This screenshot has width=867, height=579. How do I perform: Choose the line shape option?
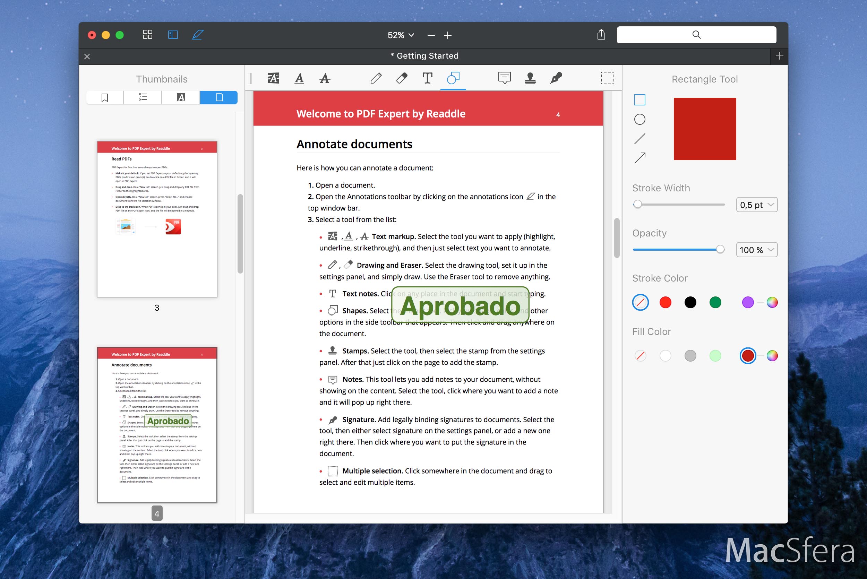pyautogui.click(x=639, y=139)
